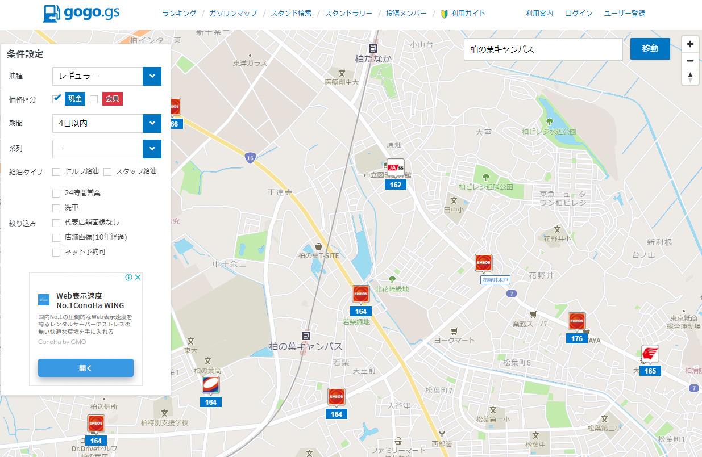Click the JA-SS station marker priced 162

click(x=395, y=168)
